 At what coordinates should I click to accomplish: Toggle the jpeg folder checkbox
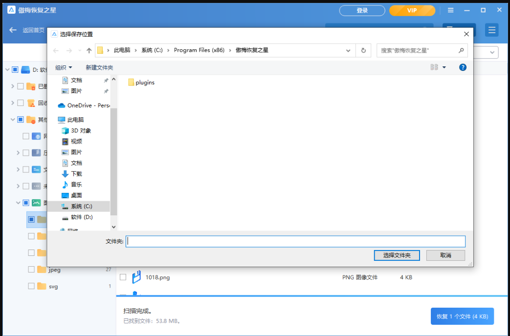point(31,270)
